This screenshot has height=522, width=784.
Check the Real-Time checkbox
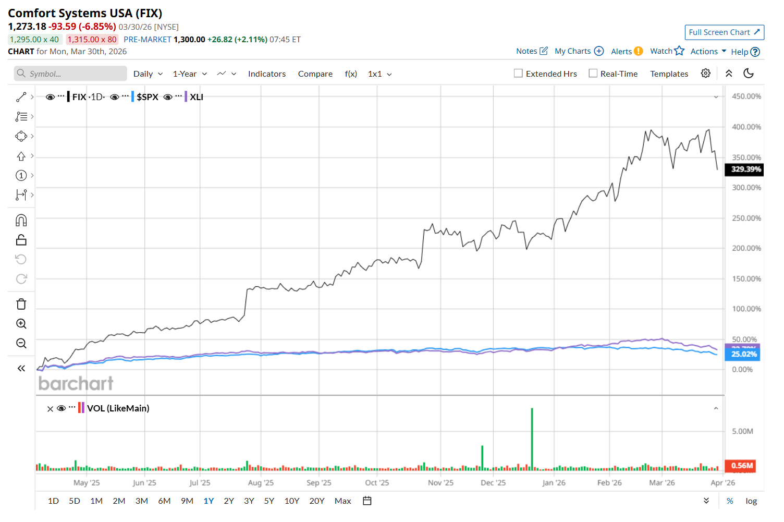pyautogui.click(x=593, y=74)
